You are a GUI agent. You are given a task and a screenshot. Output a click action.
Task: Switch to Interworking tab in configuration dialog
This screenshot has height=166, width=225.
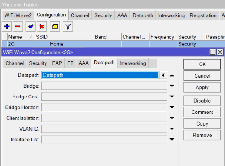(133, 63)
